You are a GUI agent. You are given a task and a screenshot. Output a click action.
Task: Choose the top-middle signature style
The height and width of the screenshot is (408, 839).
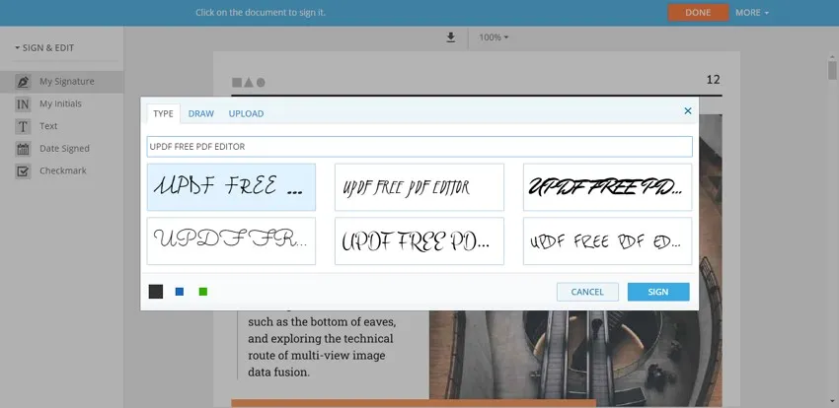point(419,187)
